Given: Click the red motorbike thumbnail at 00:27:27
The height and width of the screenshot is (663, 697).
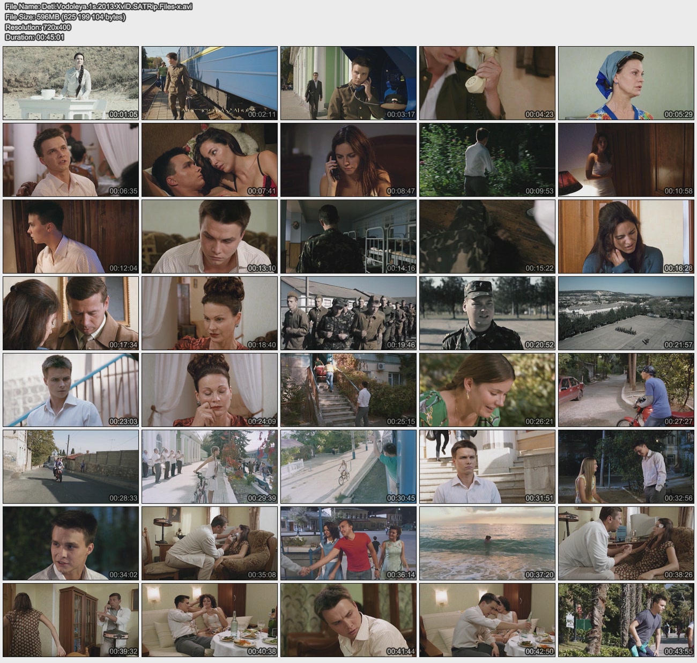Looking at the screenshot, I should (x=626, y=390).
